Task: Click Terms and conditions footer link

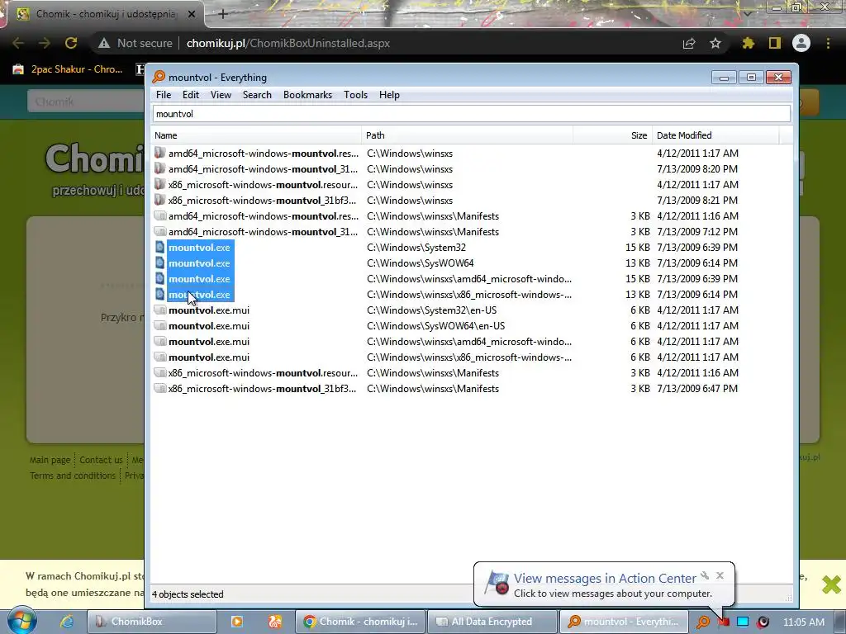Action: pos(73,475)
